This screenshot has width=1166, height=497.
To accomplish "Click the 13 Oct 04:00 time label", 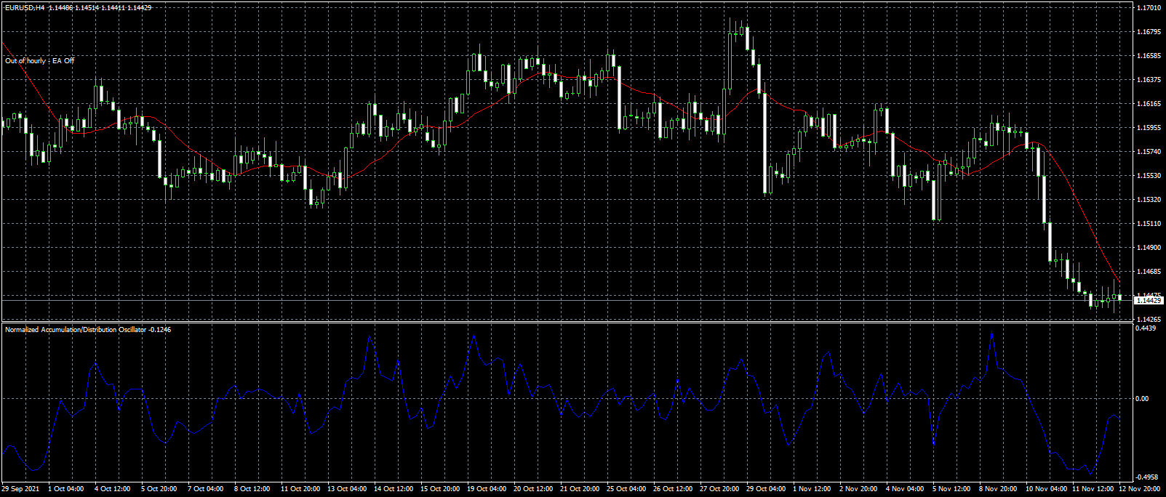I will 347,489.
